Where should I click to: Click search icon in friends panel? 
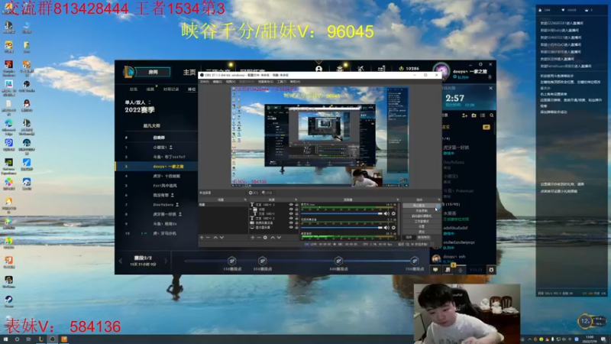click(x=492, y=115)
